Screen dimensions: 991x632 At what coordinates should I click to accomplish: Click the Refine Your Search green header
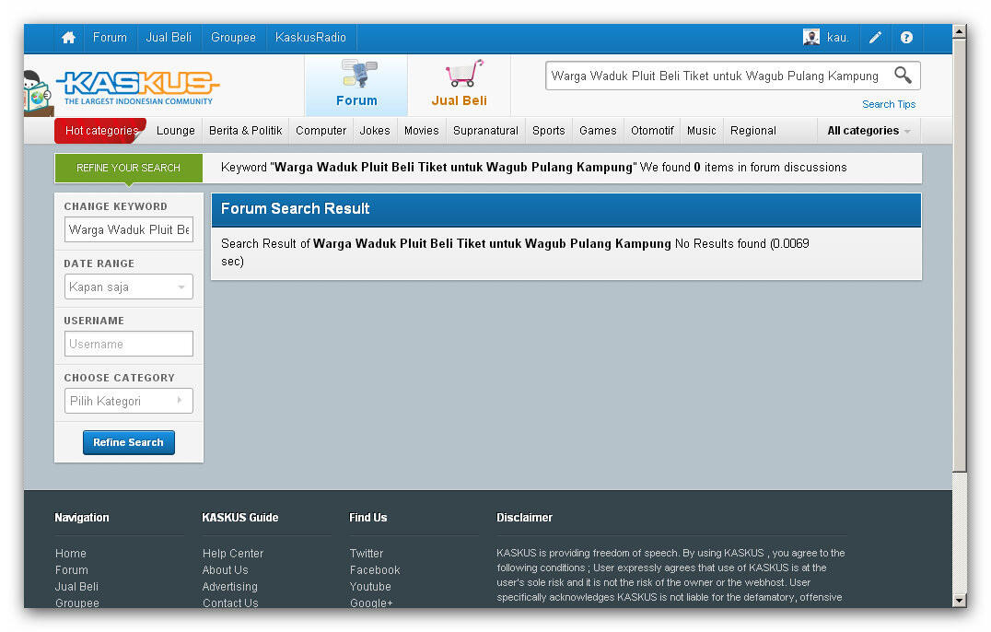coord(128,168)
